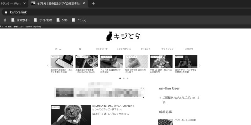Open 目の疲れを軽減 article title link
Viewport: 251px width, 125px height.
point(61,71)
